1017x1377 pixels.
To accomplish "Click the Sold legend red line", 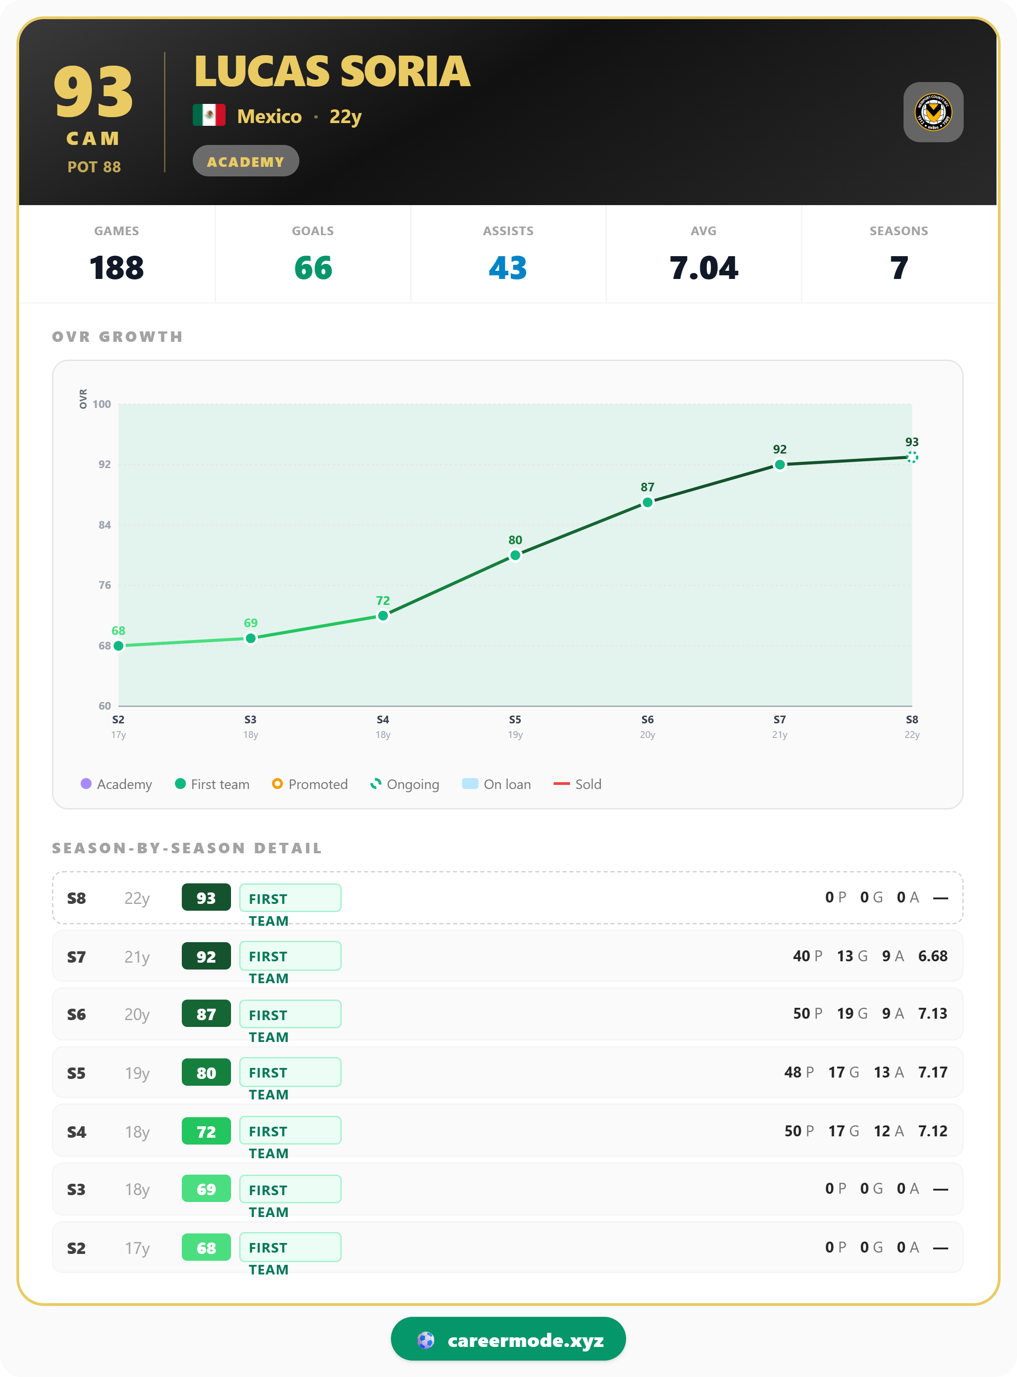I will [561, 784].
